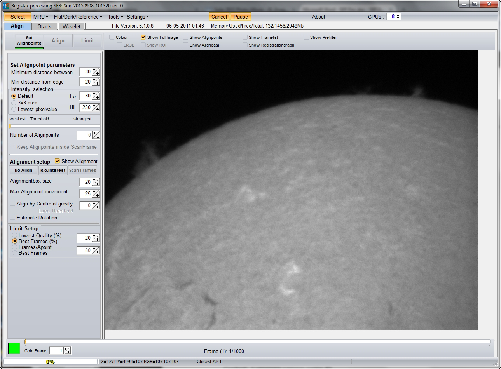Select Lowest Quality (%) radio
Image resolution: width=501 pixels, height=369 pixels.
coord(15,235)
